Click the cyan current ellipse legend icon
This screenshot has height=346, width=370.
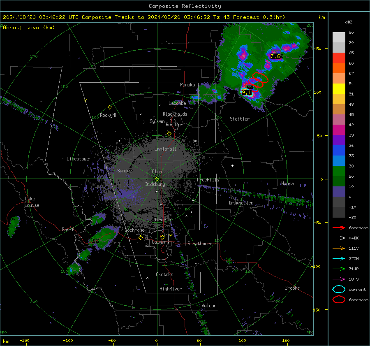coord(339,289)
